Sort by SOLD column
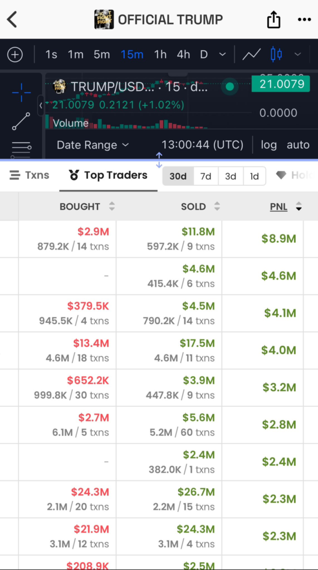The width and height of the screenshot is (318, 570). coord(200,207)
